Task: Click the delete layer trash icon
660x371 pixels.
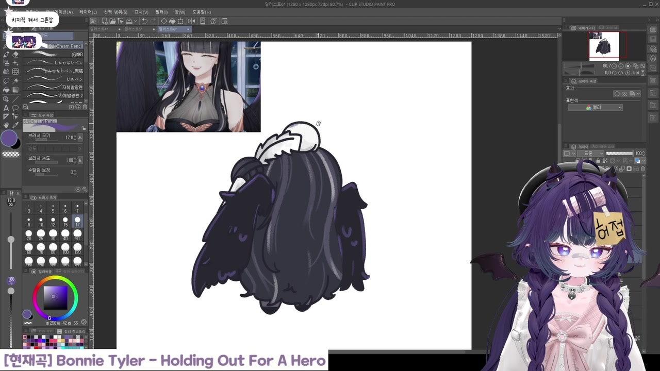Action: pos(643,169)
